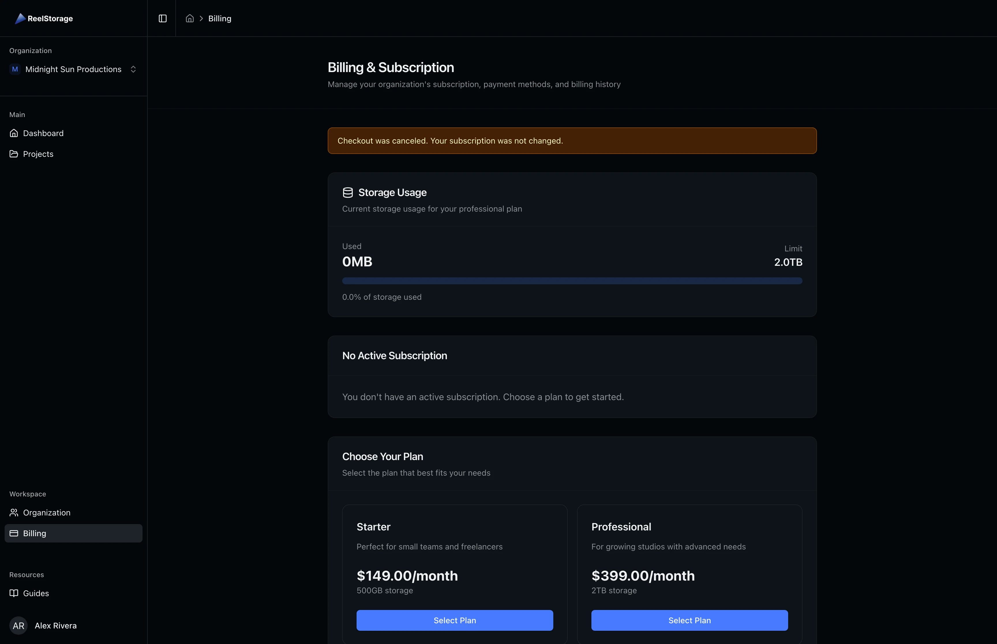Open the Midnight Sun Productions selector
This screenshot has height=644, width=997.
click(73, 69)
